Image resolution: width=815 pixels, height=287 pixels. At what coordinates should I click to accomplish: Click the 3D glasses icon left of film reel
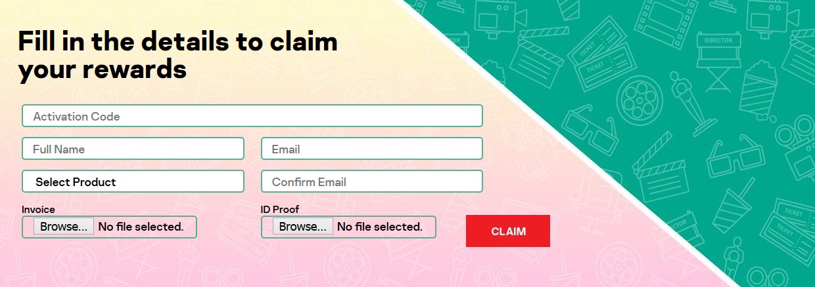pyautogui.click(x=591, y=128)
